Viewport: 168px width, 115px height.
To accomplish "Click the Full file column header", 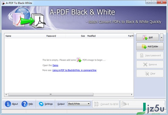I will (x=130, y=36).
